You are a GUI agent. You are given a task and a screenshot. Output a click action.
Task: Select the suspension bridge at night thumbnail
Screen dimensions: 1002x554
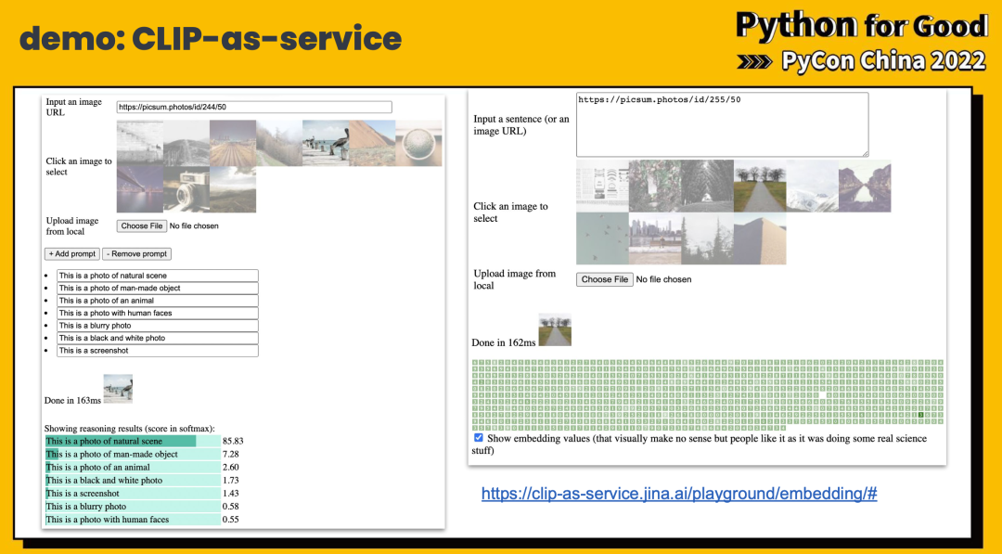tap(140, 190)
